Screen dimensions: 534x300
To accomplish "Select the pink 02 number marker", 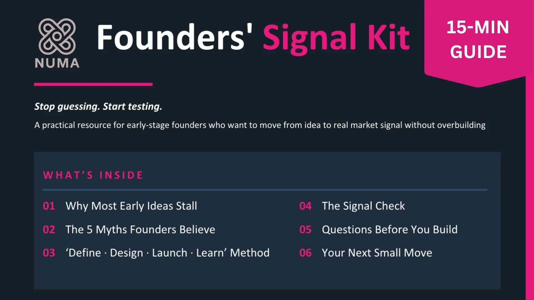I will (49, 229).
